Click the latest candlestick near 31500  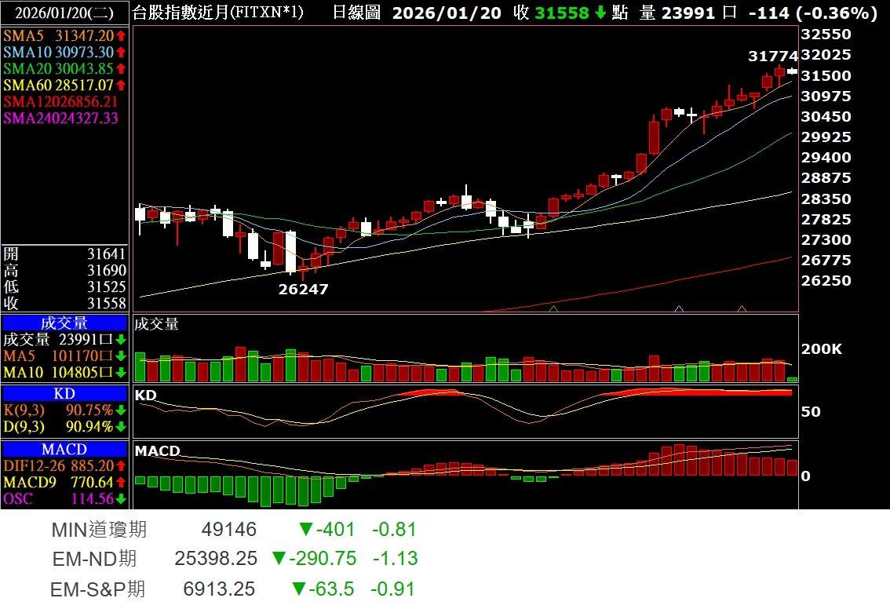pos(793,71)
